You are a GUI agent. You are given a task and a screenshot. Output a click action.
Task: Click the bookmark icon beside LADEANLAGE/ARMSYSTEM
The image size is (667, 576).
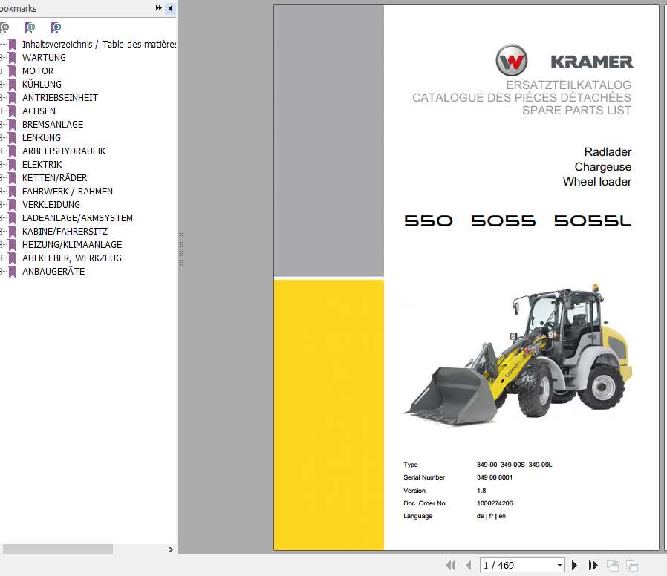coord(13,218)
